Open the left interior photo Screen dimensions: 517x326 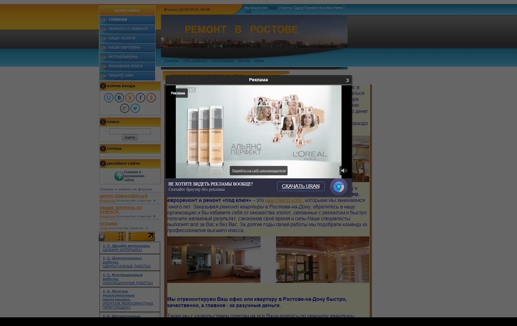(x=214, y=259)
